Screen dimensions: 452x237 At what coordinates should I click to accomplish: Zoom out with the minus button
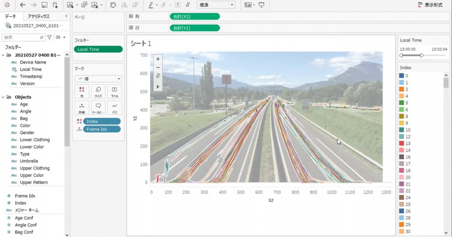(x=158, y=68)
